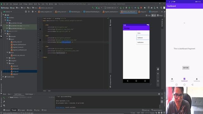
Task: Collapse the res folder
Action: click(5, 34)
